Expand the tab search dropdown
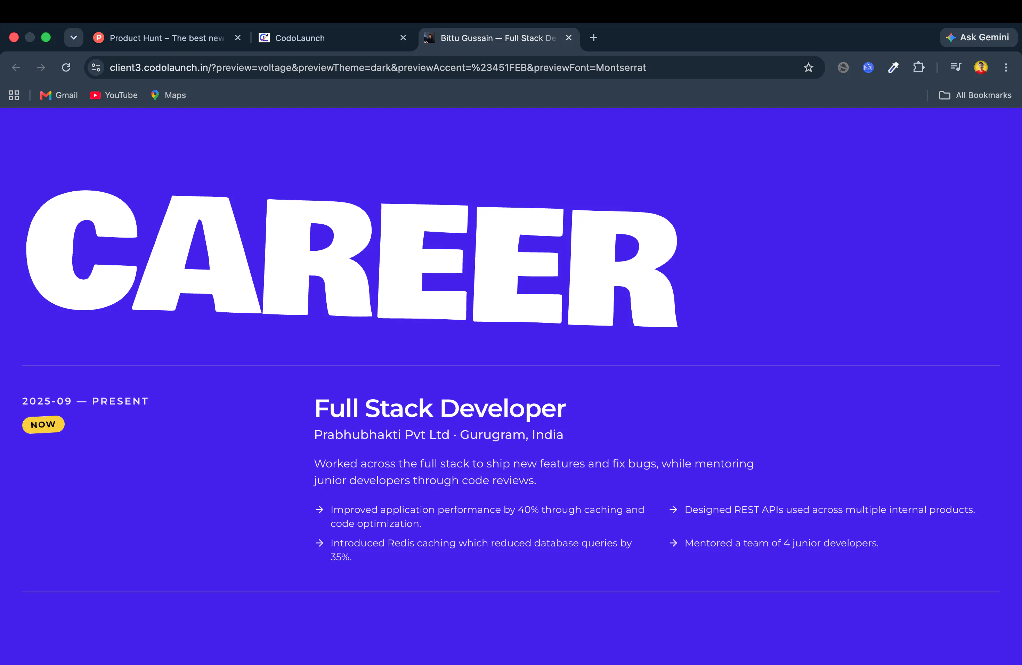The height and width of the screenshot is (665, 1022). (x=73, y=38)
